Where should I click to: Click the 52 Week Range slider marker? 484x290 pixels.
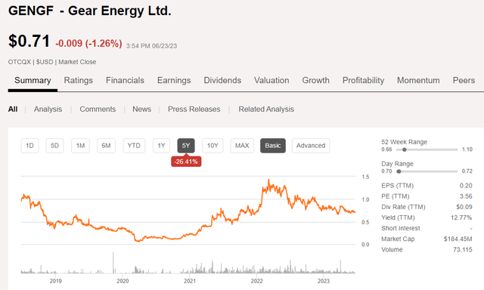pyautogui.click(x=404, y=150)
